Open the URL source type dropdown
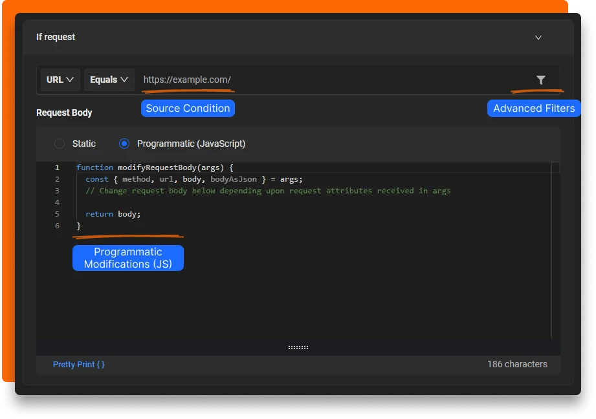The image size is (596, 419). 60,80
